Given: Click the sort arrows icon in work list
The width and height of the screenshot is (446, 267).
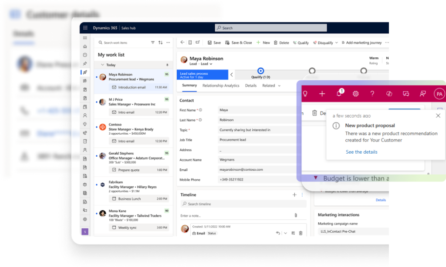Looking at the screenshot, I should tap(160, 43).
